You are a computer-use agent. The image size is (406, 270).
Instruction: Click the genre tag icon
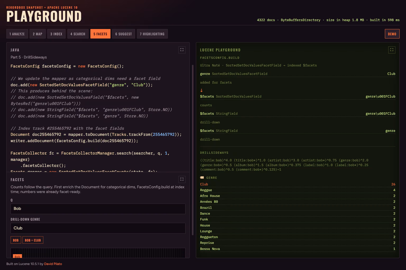coord(202,178)
